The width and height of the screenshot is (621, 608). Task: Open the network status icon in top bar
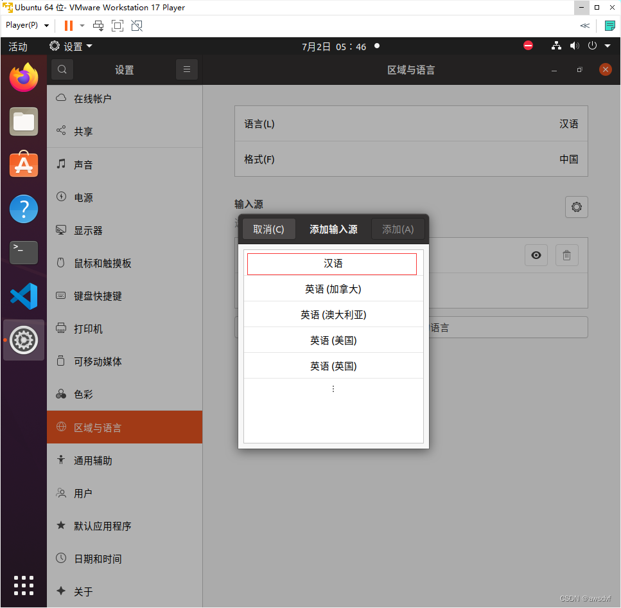[x=556, y=46]
